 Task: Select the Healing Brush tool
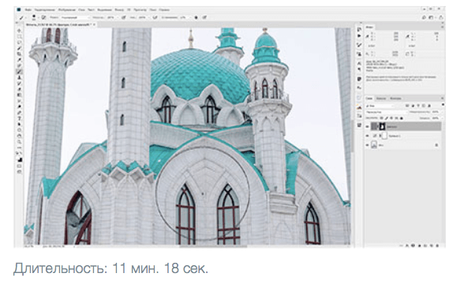coord(20,66)
